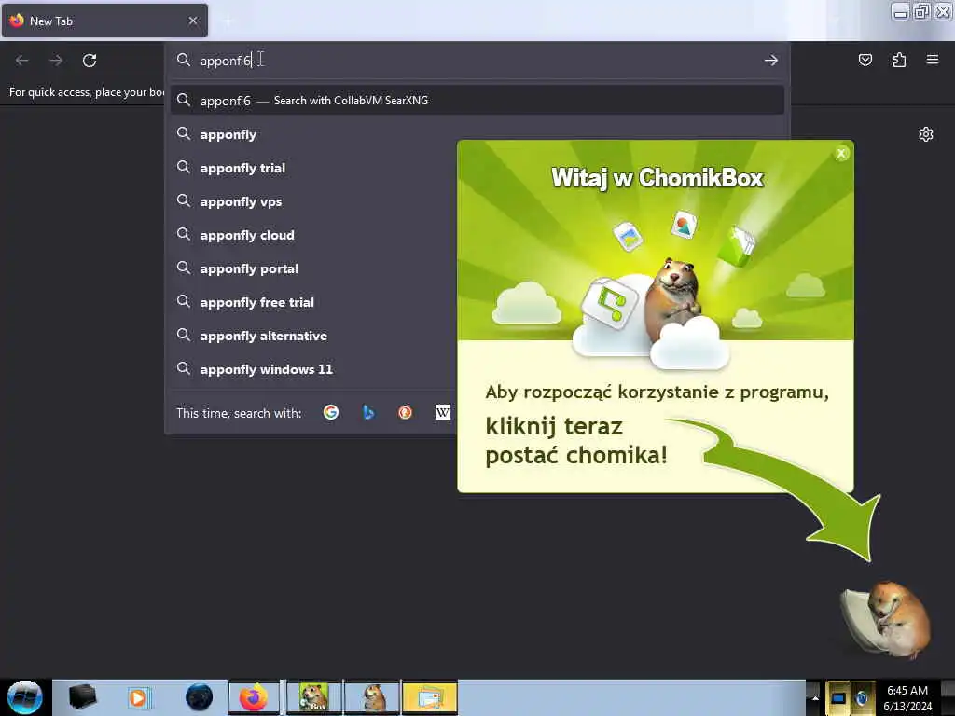Open the ChomikBox taskbar item
This screenshot has width=955, height=716.
click(x=314, y=697)
